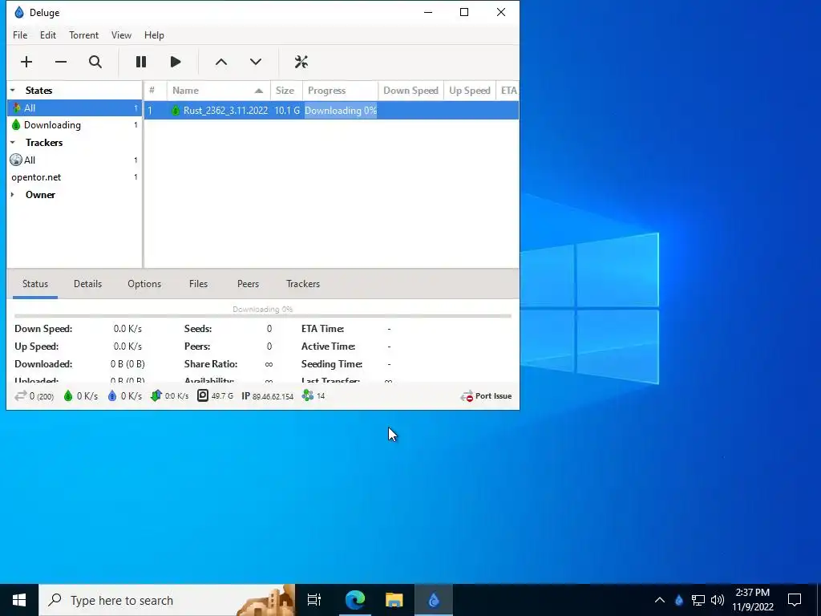Image resolution: width=821 pixels, height=616 pixels.
Task: Switch to the Options tab
Action: (x=144, y=284)
